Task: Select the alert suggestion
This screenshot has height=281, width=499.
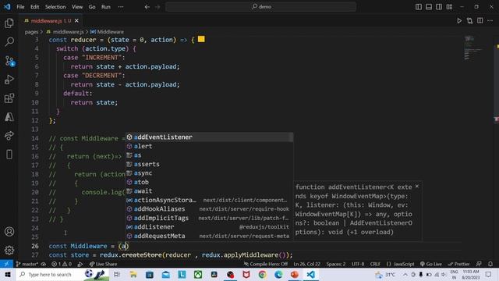Action: (x=209, y=146)
